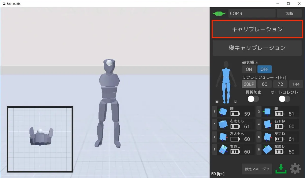Click the 寝キャリブレーション button
Image resolution: width=305 pixels, height=178 pixels.
[257, 48]
